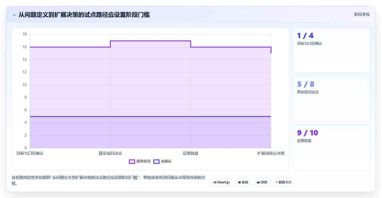Click the trend icon beside the chart title

14,15
